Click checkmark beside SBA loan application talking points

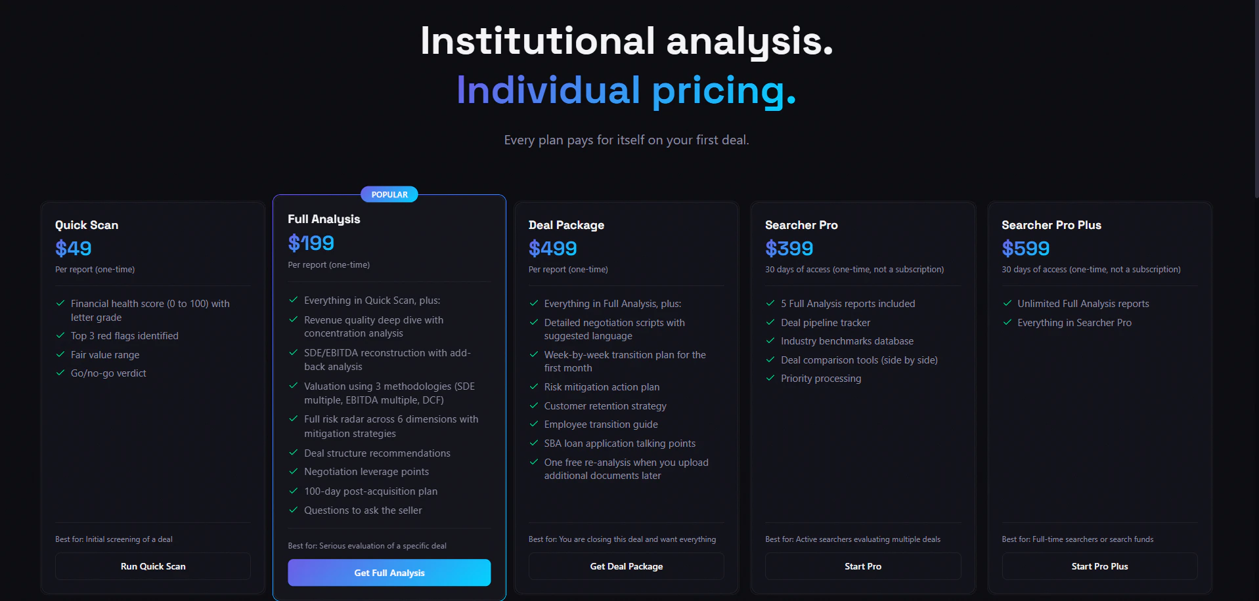tap(534, 443)
